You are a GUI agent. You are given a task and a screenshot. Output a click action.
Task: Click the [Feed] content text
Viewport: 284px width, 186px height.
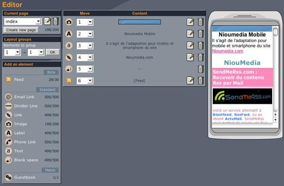(x=139, y=81)
